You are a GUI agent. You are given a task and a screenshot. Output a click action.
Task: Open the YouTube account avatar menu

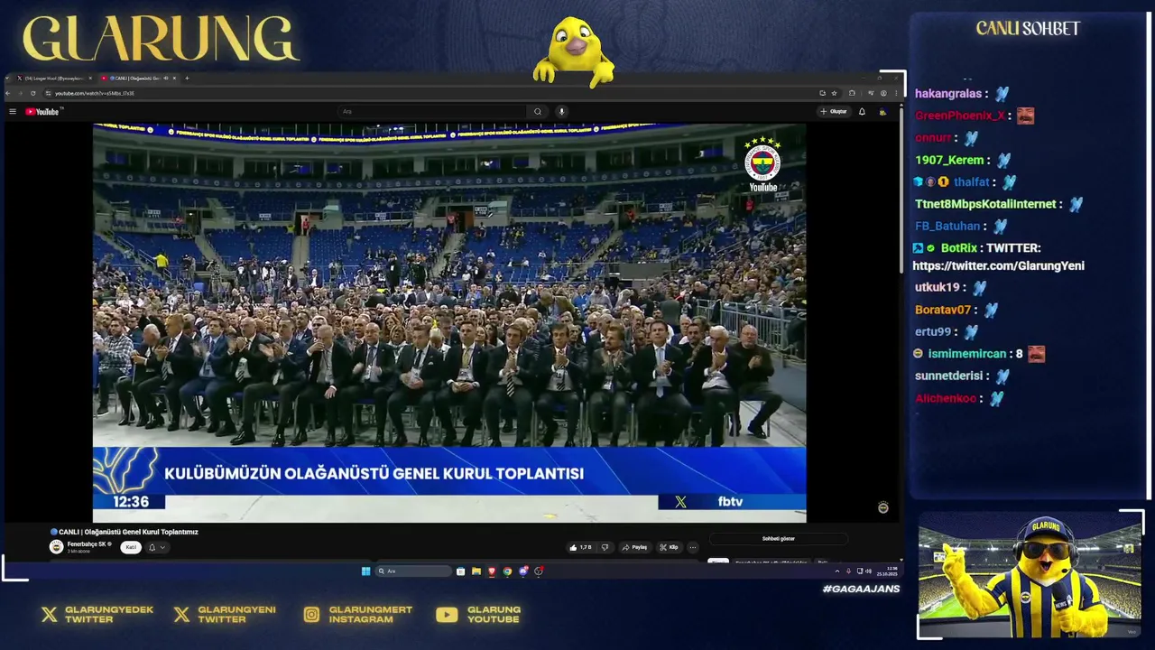[882, 111]
